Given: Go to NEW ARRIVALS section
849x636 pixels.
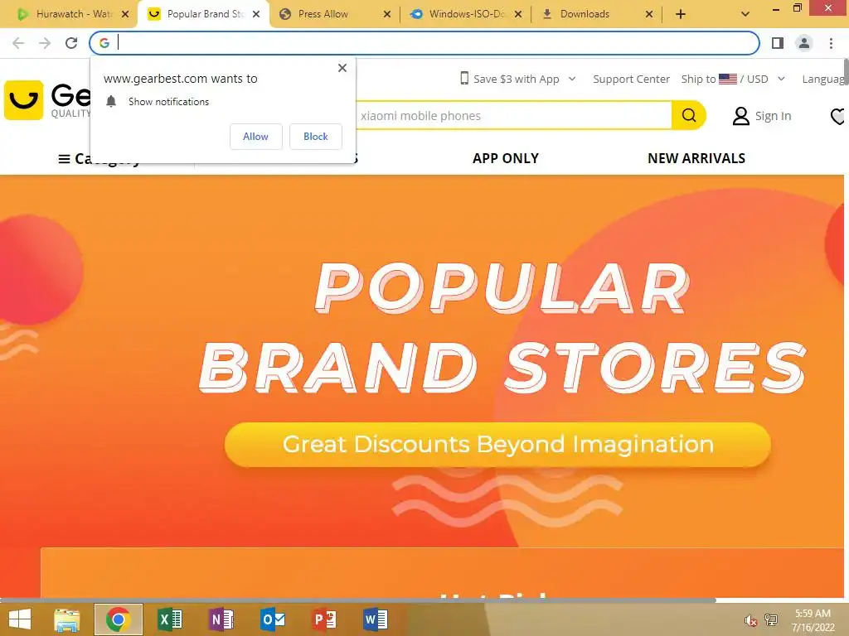Looking at the screenshot, I should [x=696, y=158].
